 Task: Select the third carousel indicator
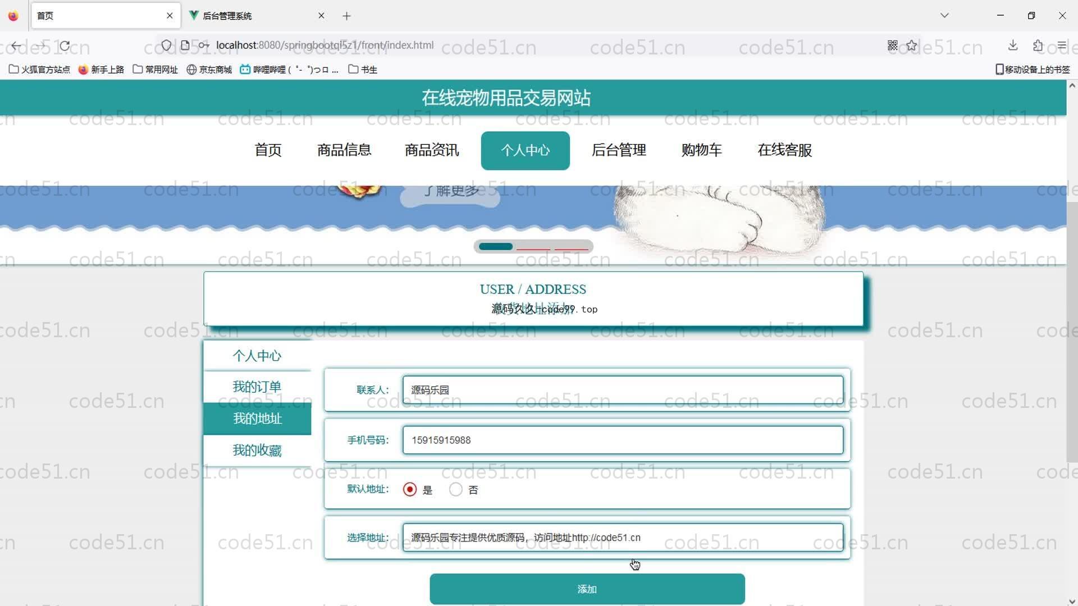pos(572,248)
